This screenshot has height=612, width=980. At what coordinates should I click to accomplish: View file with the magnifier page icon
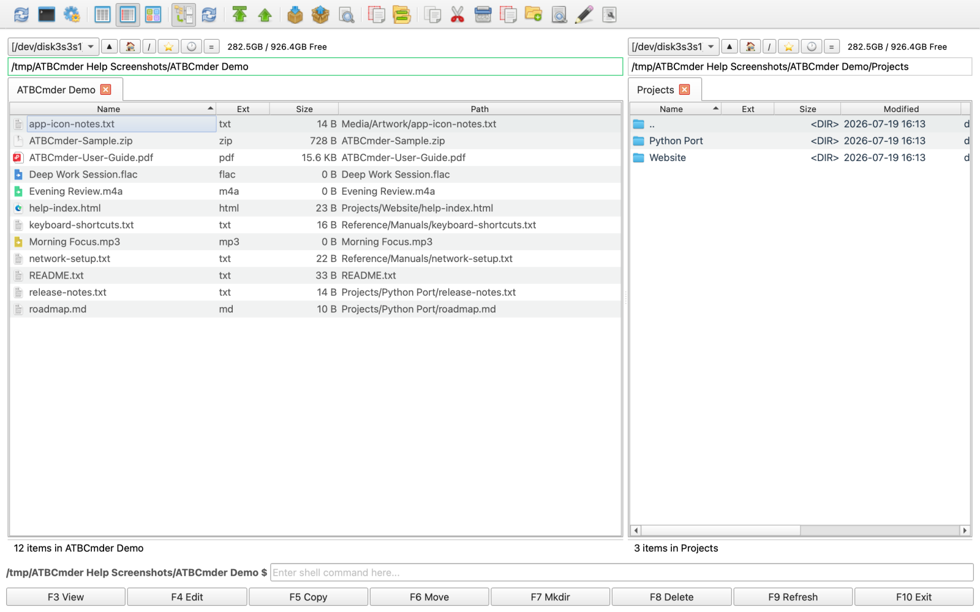click(559, 15)
